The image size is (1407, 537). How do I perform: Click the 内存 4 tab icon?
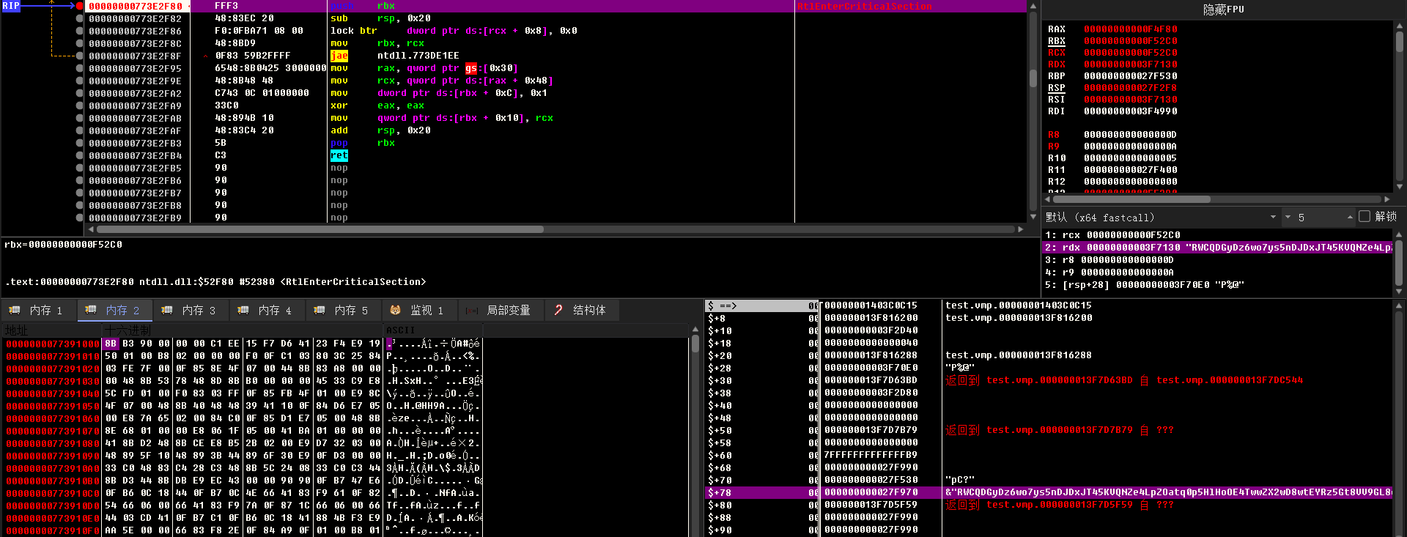coord(243,310)
